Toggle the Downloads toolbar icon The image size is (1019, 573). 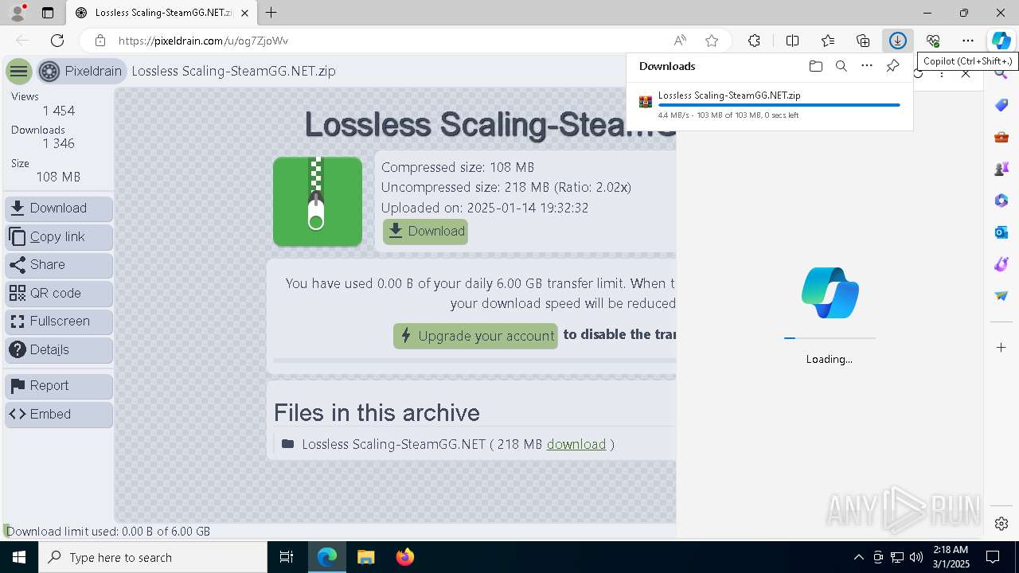(898, 41)
